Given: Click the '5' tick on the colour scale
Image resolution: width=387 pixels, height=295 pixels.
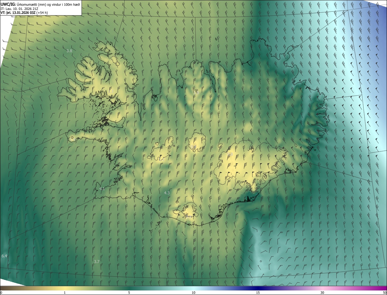Looking at the screenshot, I should pos(129,293).
